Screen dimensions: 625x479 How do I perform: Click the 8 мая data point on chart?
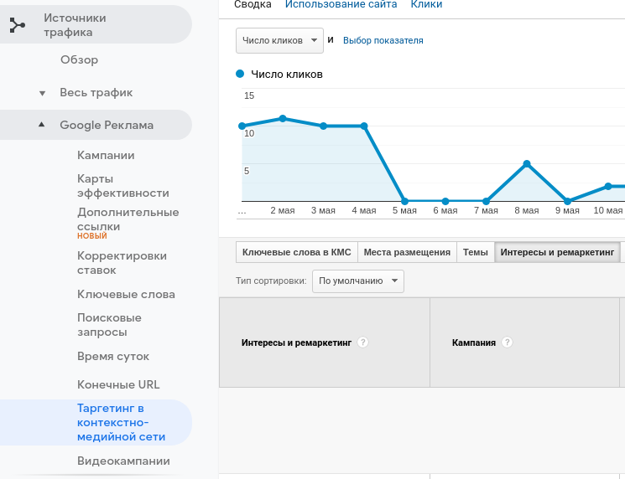point(527,164)
